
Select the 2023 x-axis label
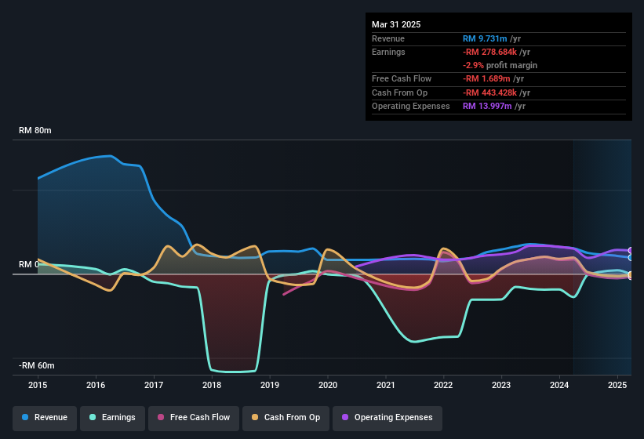tap(501, 385)
